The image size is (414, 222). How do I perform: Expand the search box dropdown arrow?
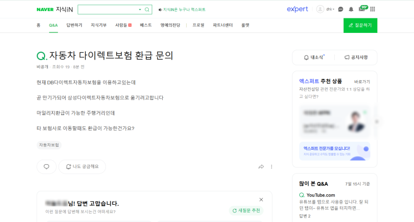pyautogui.click(x=140, y=9)
